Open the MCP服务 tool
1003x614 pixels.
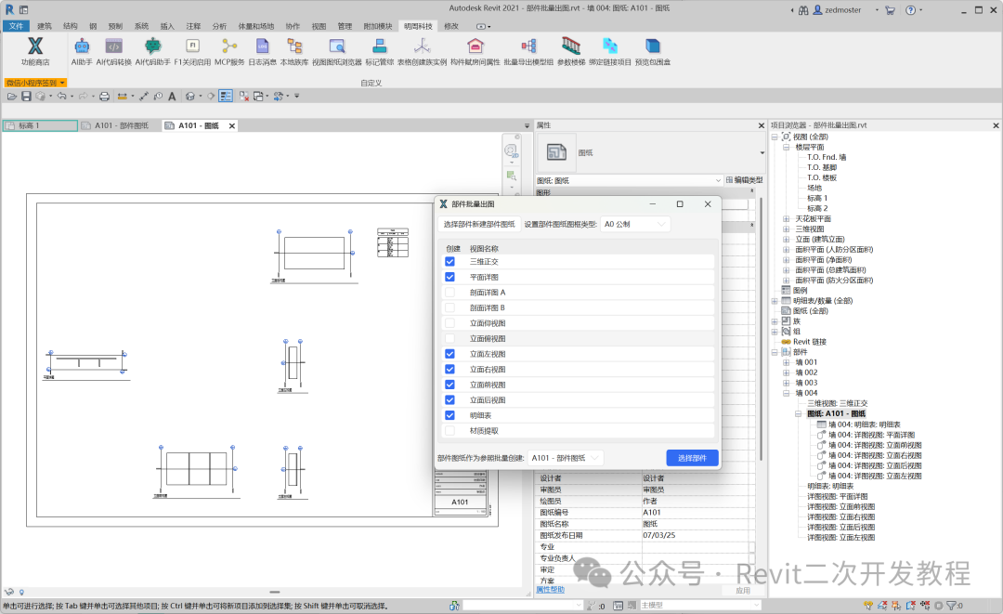click(229, 50)
